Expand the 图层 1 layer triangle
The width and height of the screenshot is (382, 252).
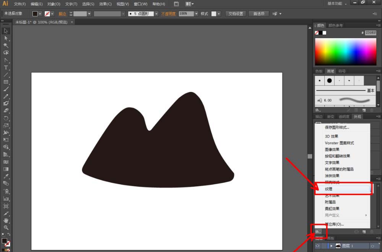coord(331,246)
